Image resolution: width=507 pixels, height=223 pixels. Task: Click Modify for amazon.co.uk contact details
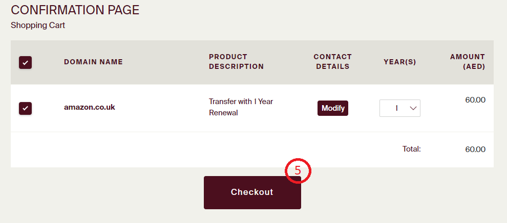point(333,108)
